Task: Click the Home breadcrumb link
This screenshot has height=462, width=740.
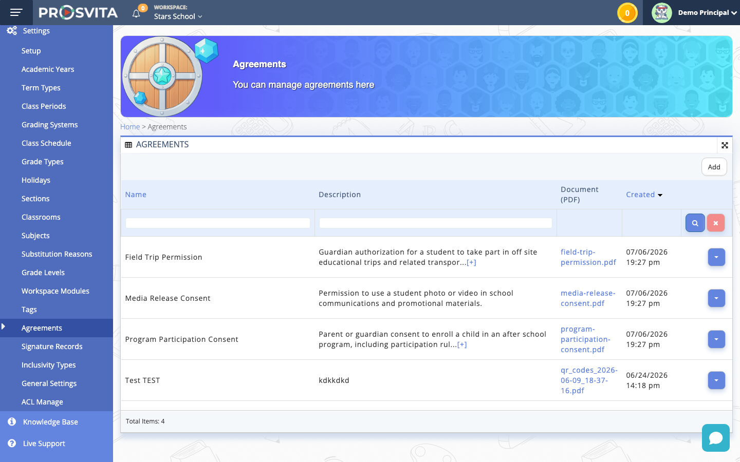Action: pos(130,127)
